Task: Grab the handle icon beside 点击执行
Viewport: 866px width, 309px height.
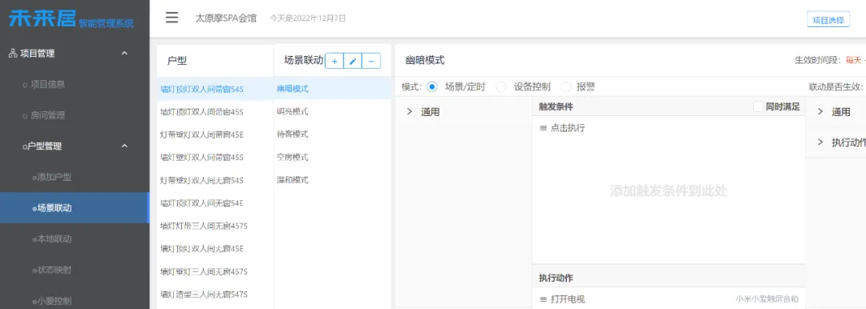Action: click(x=543, y=128)
